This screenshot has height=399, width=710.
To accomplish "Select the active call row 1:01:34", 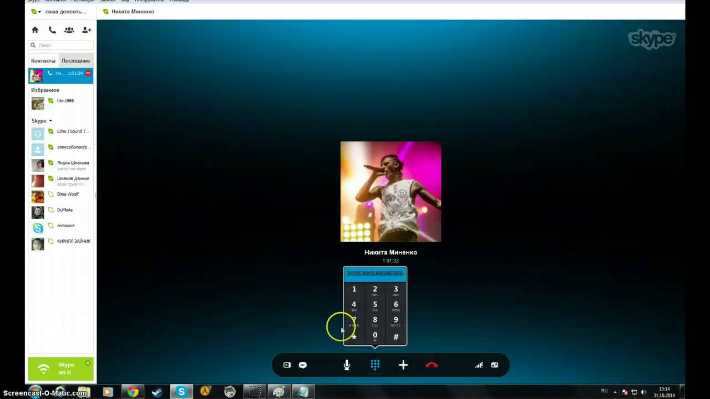I will pos(61,75).
